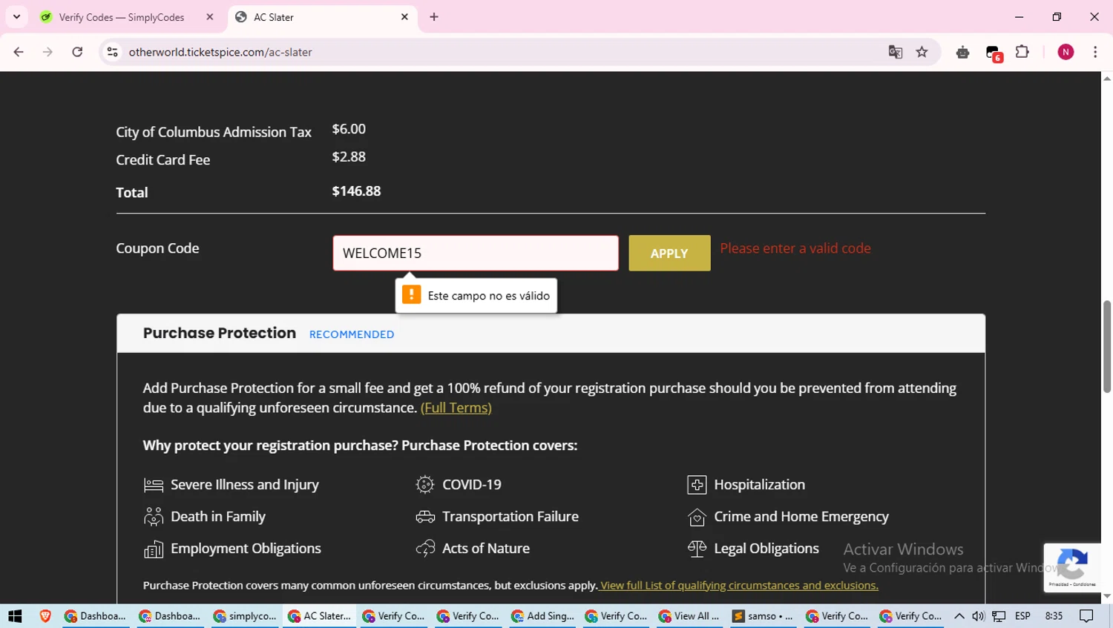
Task: Switch to View All... taskbar window
Action: click(690, 616)
